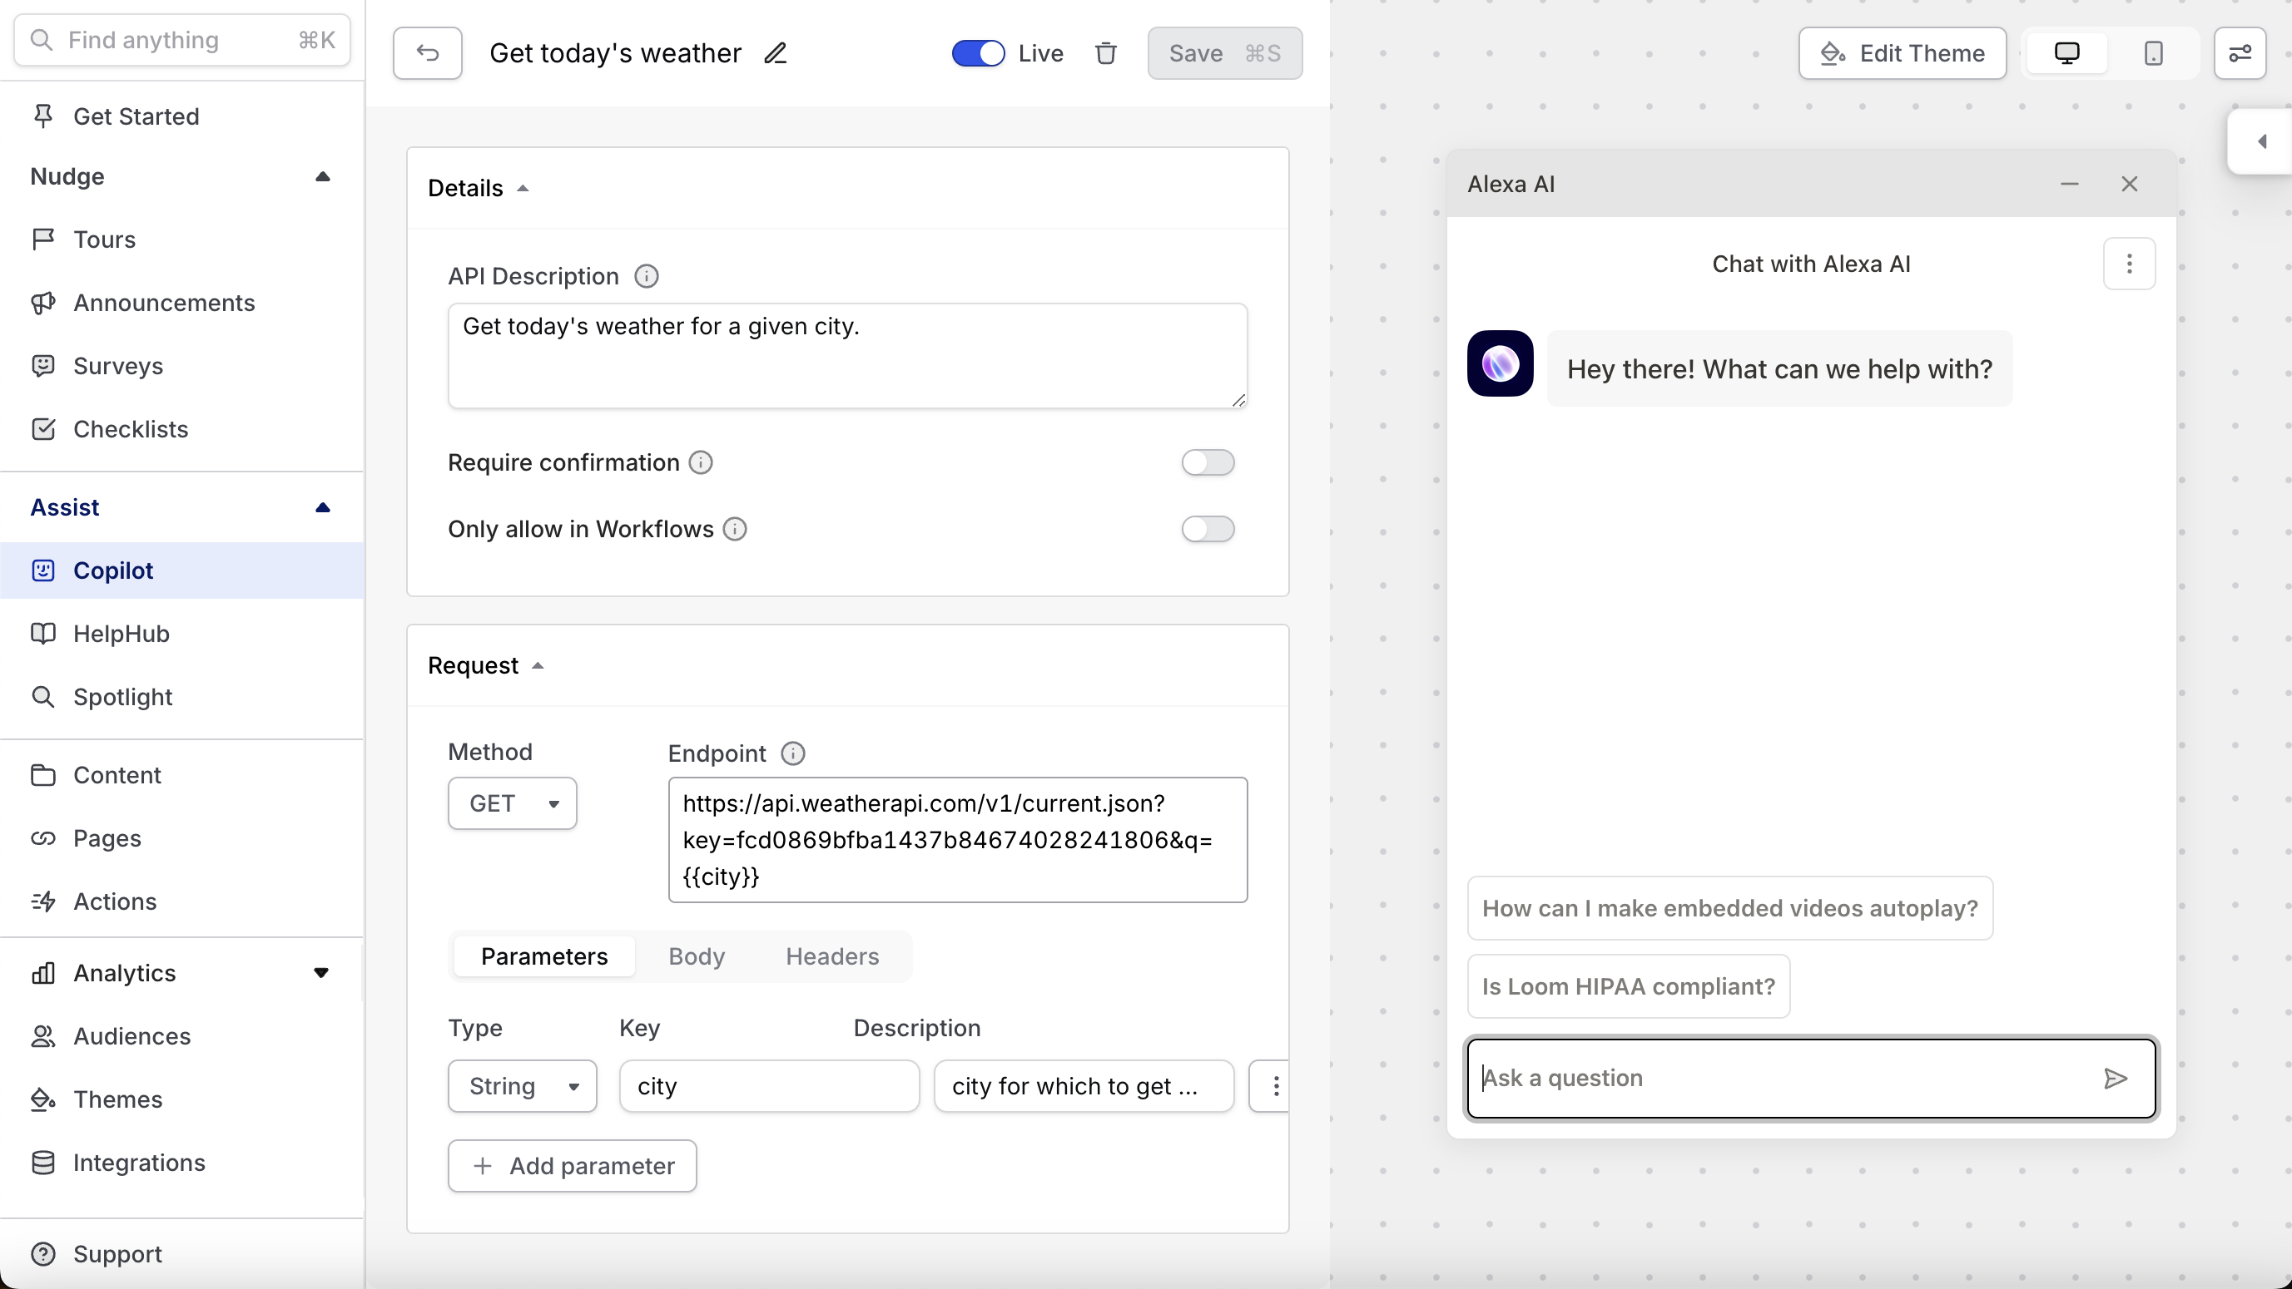Open the String type dropdown

click(x=523, y=1085)
